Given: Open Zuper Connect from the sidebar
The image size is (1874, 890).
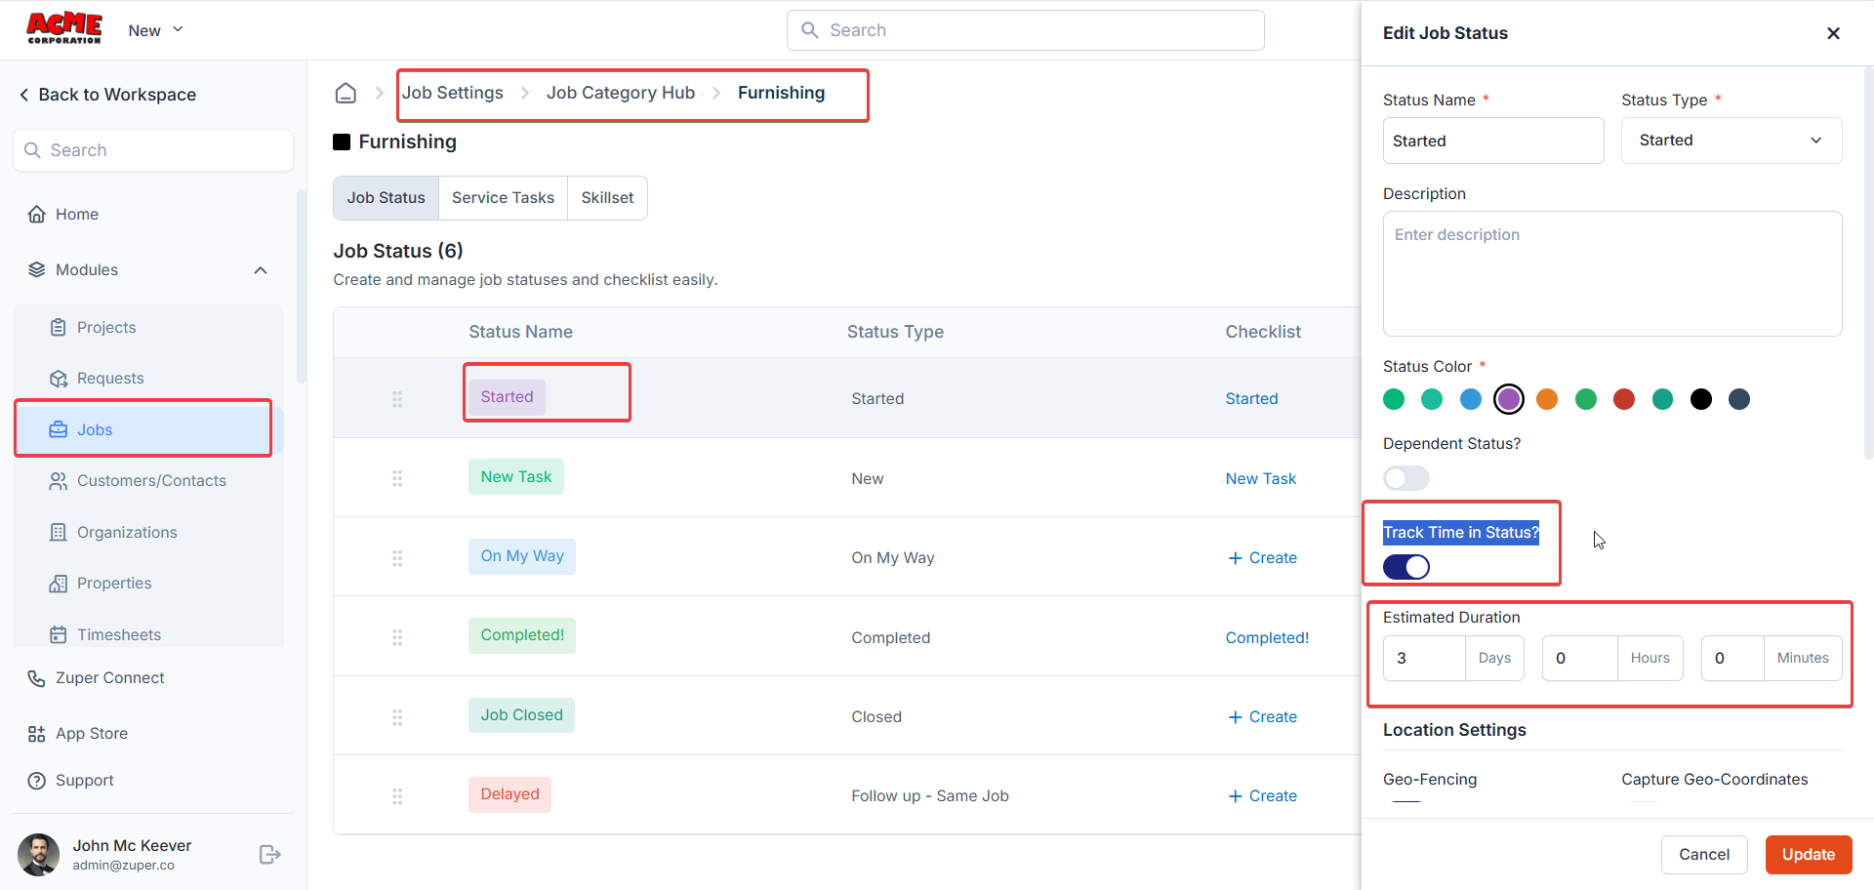Looking at the screenshot, I should 109,678.
